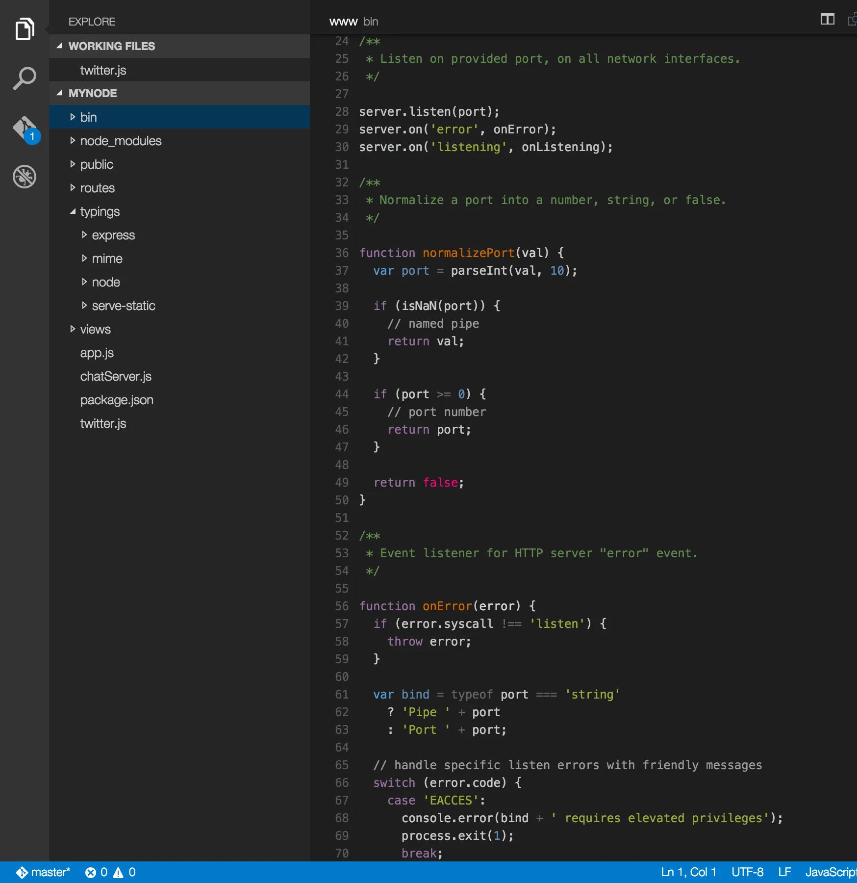Open twitter.js under Working Files
This screenshot has height=883, width=857.
pos(103,70)
